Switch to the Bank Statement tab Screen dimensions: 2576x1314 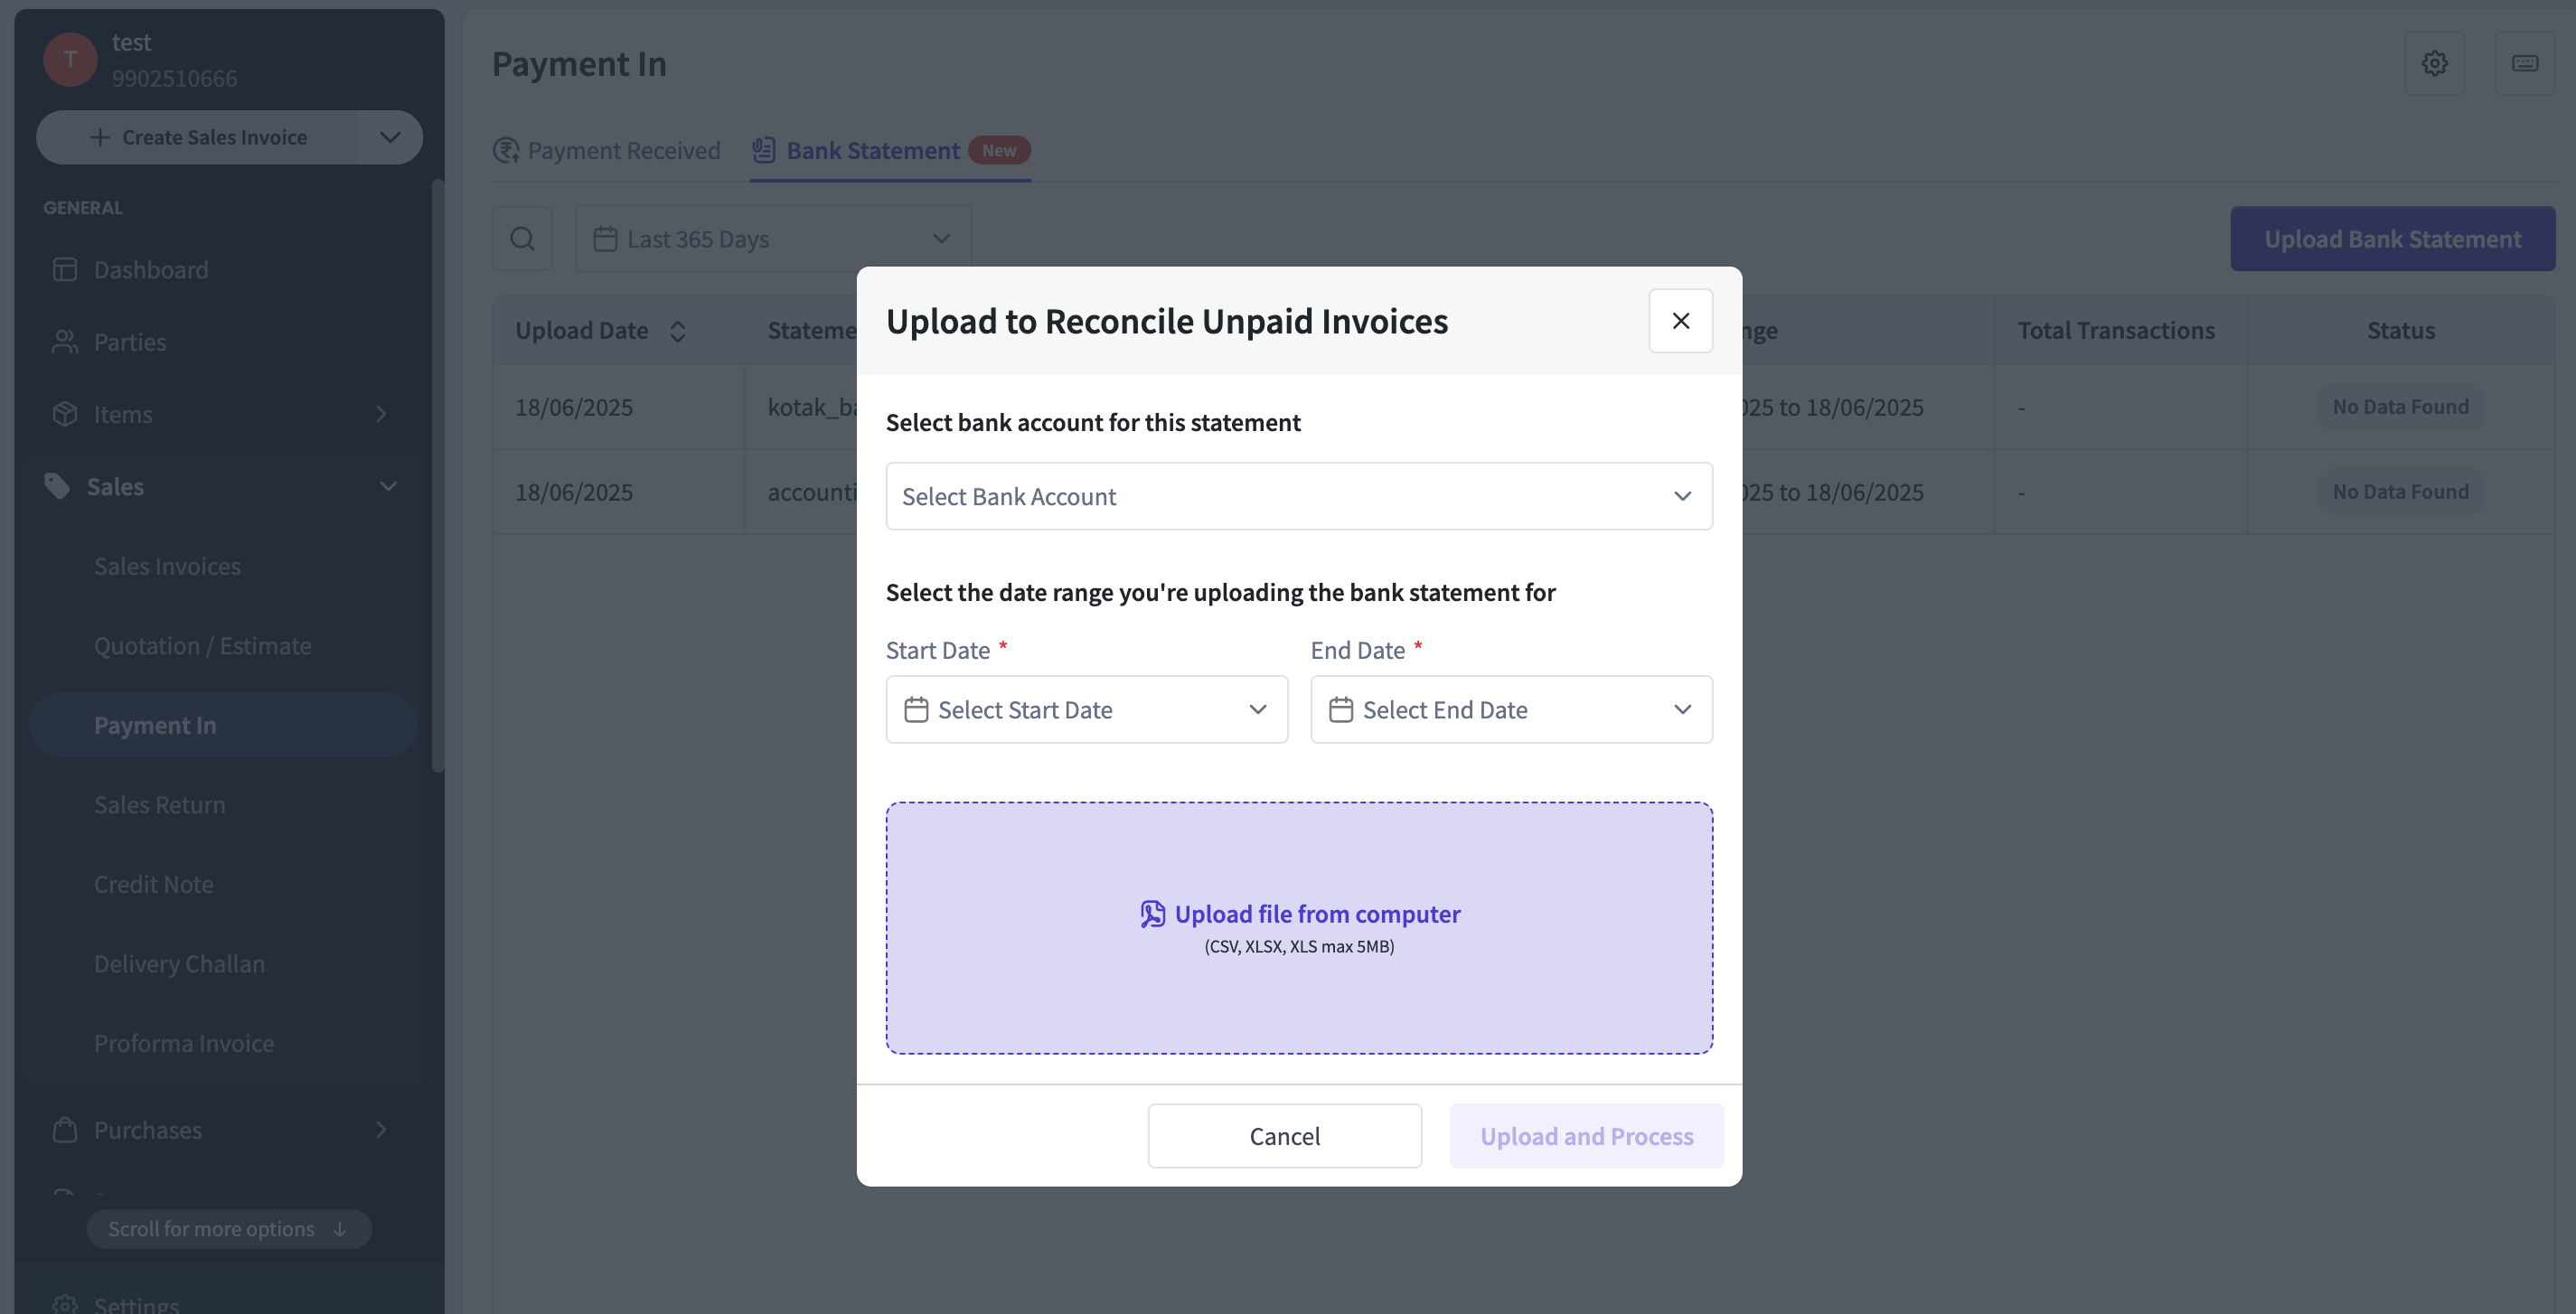[890, 150]
